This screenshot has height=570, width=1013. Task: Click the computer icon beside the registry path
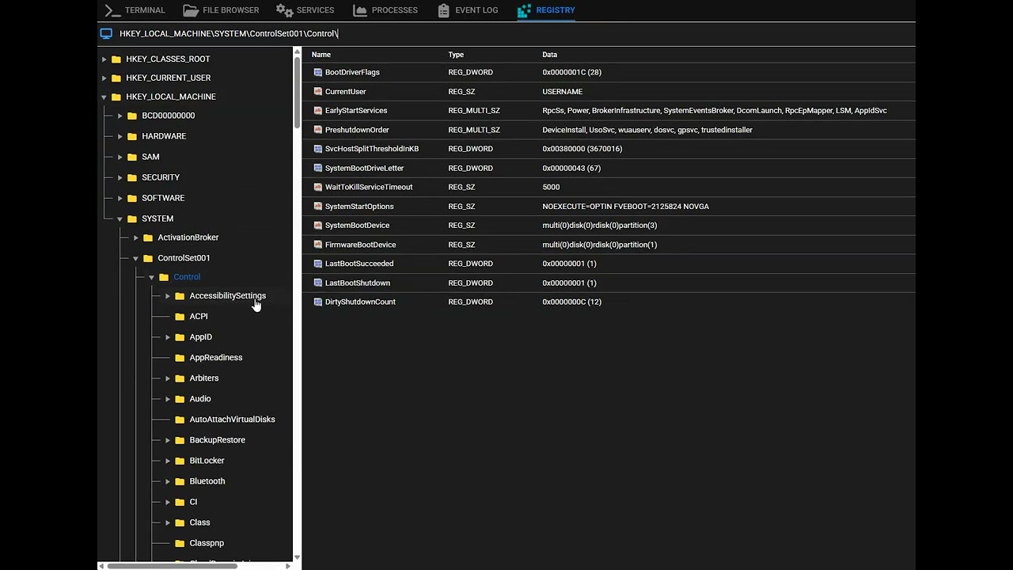point(106,33)
